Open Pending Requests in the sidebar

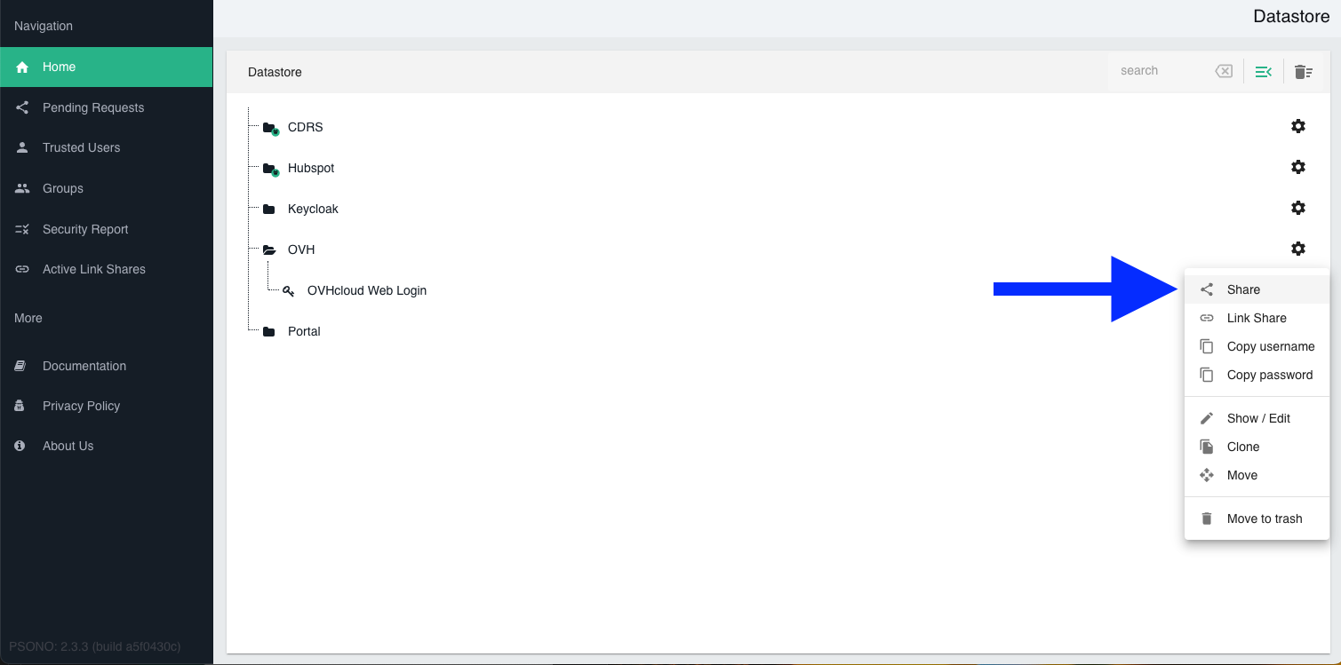92,107
